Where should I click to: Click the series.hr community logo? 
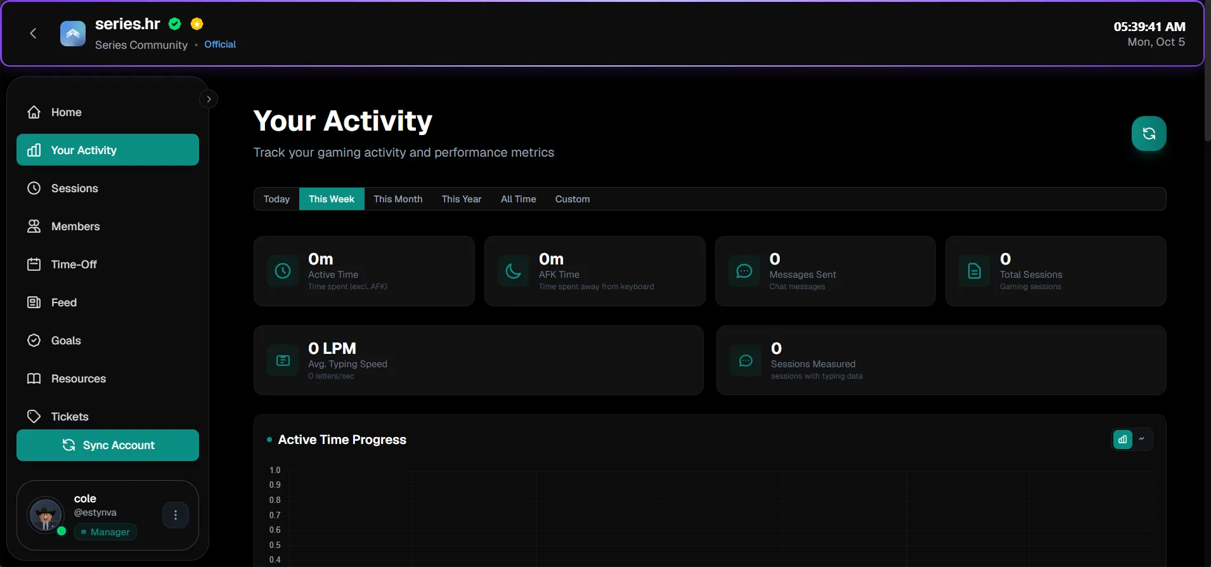click(x=73, y=34)
